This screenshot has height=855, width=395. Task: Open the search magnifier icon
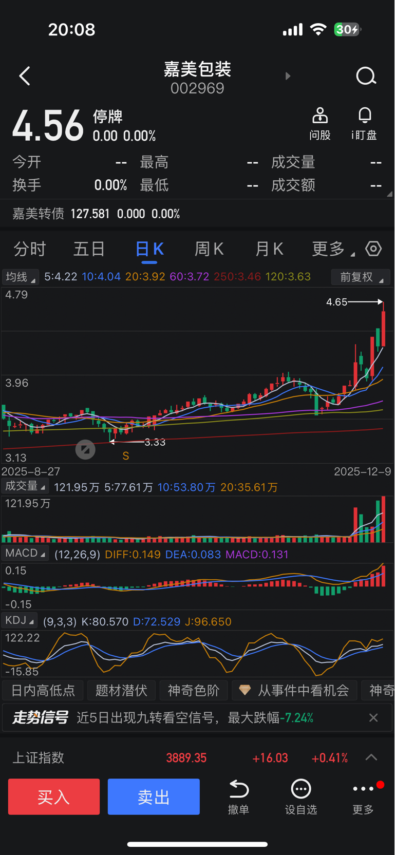pos(366,76)
